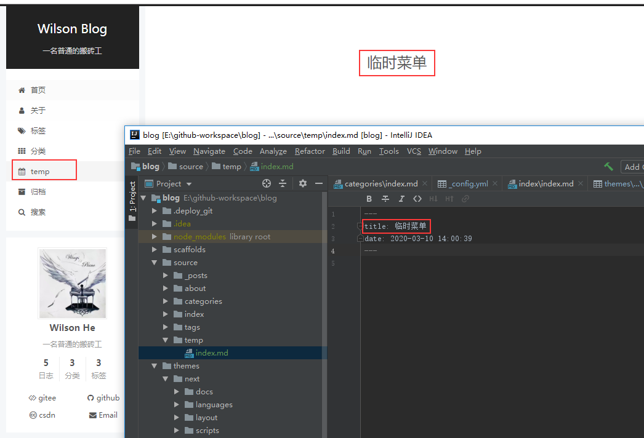644x438 pixels.
Task: Click the collapse all icon in Project panel
Action: coord(283,183)
